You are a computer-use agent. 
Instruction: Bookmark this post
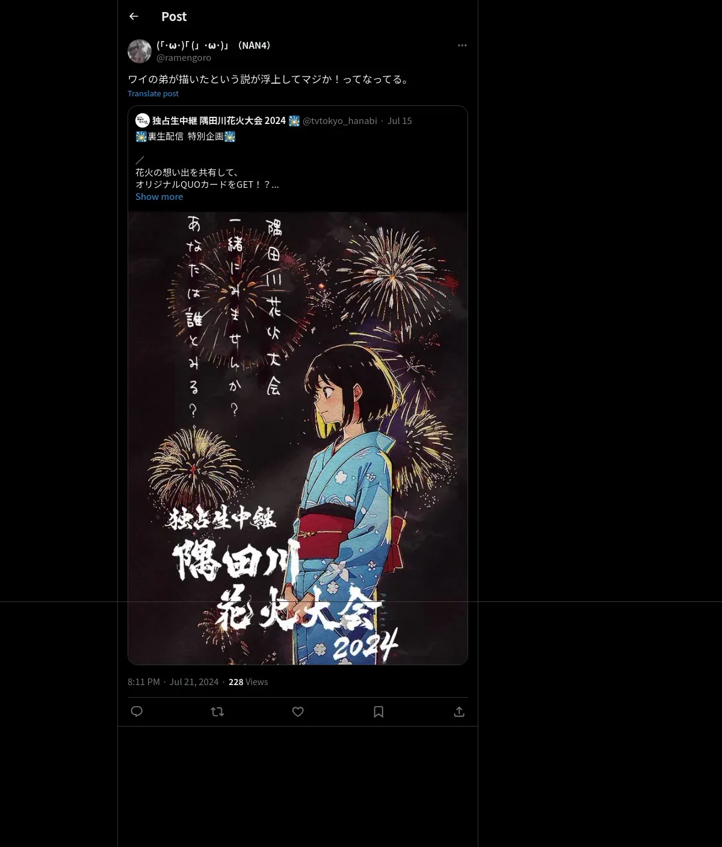pyautogui.click(x=378, y=712)
